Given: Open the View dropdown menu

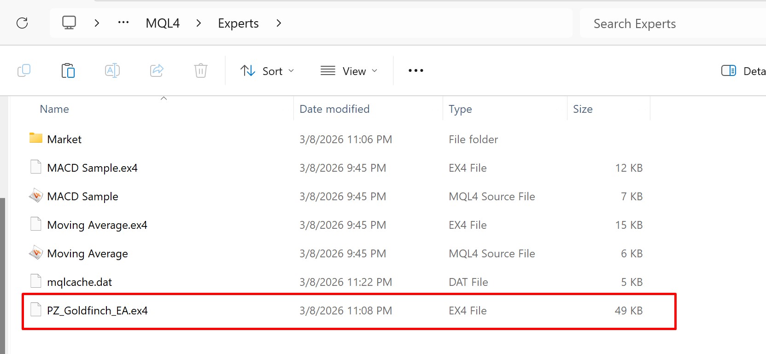Looking at the screenshot, I should click(x=349, y=71).
